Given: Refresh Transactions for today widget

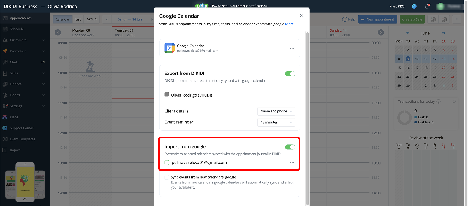Looking at the screenshot, I should pyautogui.click(x=454, y=101).
